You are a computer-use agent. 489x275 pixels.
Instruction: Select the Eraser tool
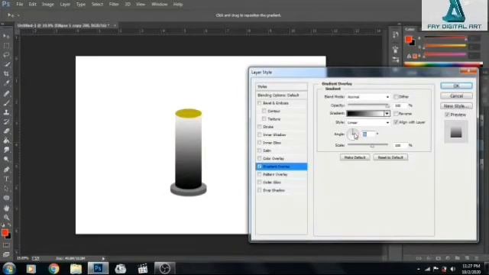coord(6,131)
